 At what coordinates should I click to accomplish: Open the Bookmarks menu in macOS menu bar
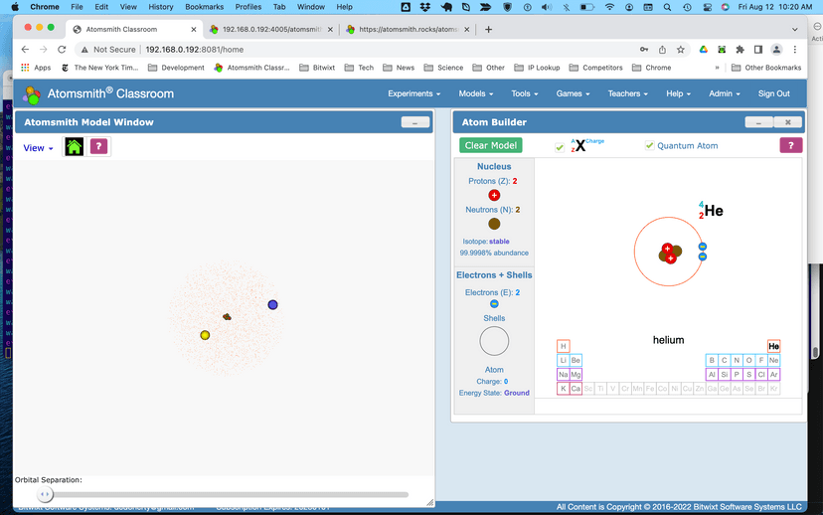click(204, 7)
